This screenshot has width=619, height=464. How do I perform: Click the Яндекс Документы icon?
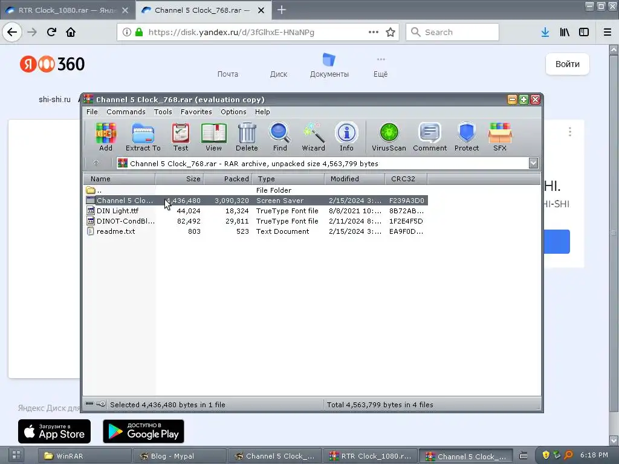point(329,60)
